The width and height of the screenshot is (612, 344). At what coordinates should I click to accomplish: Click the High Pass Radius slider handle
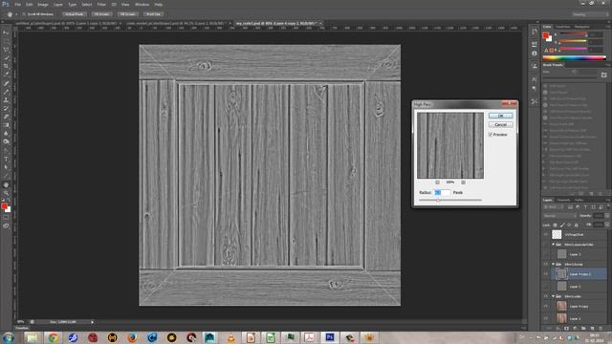tap(438, 200)
